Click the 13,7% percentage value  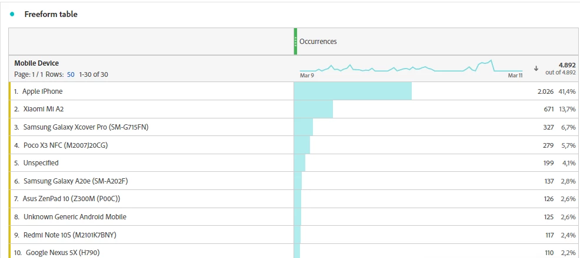568,109
